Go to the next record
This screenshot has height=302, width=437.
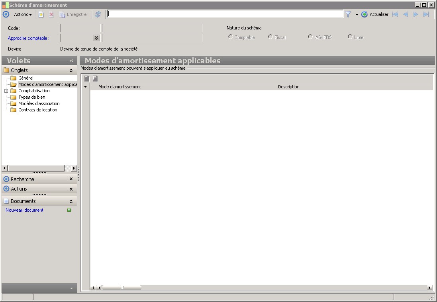point(415,14)
